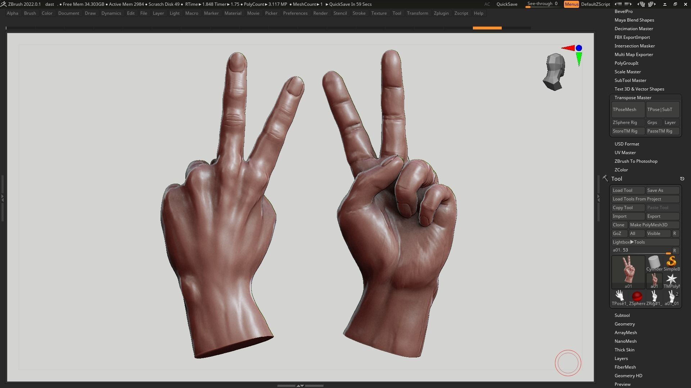Load the previous user interface colors
This screenshot has height=388, width=691.
(x=618, y=4)
